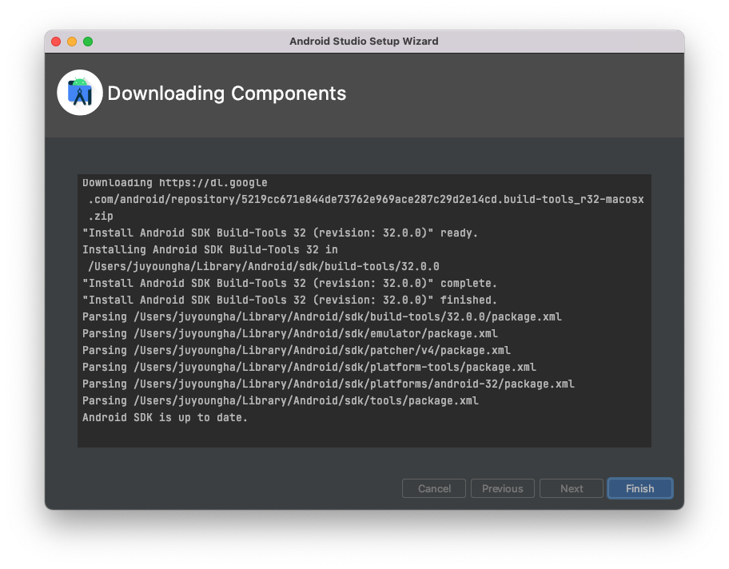Click the line parsing platform-tools/package.xml
The width and height of the screenshot is (729, 569).
click(x=309, y=368)
